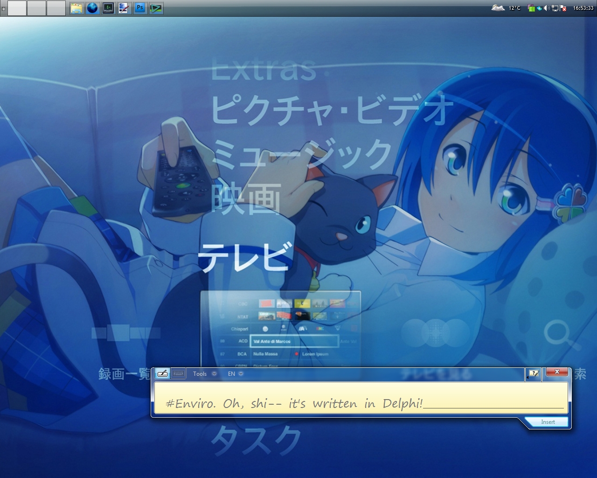This screenshot has height=478, width=597.
Task: Click the 16:53:33 clock
Action: tap(583, 8)
